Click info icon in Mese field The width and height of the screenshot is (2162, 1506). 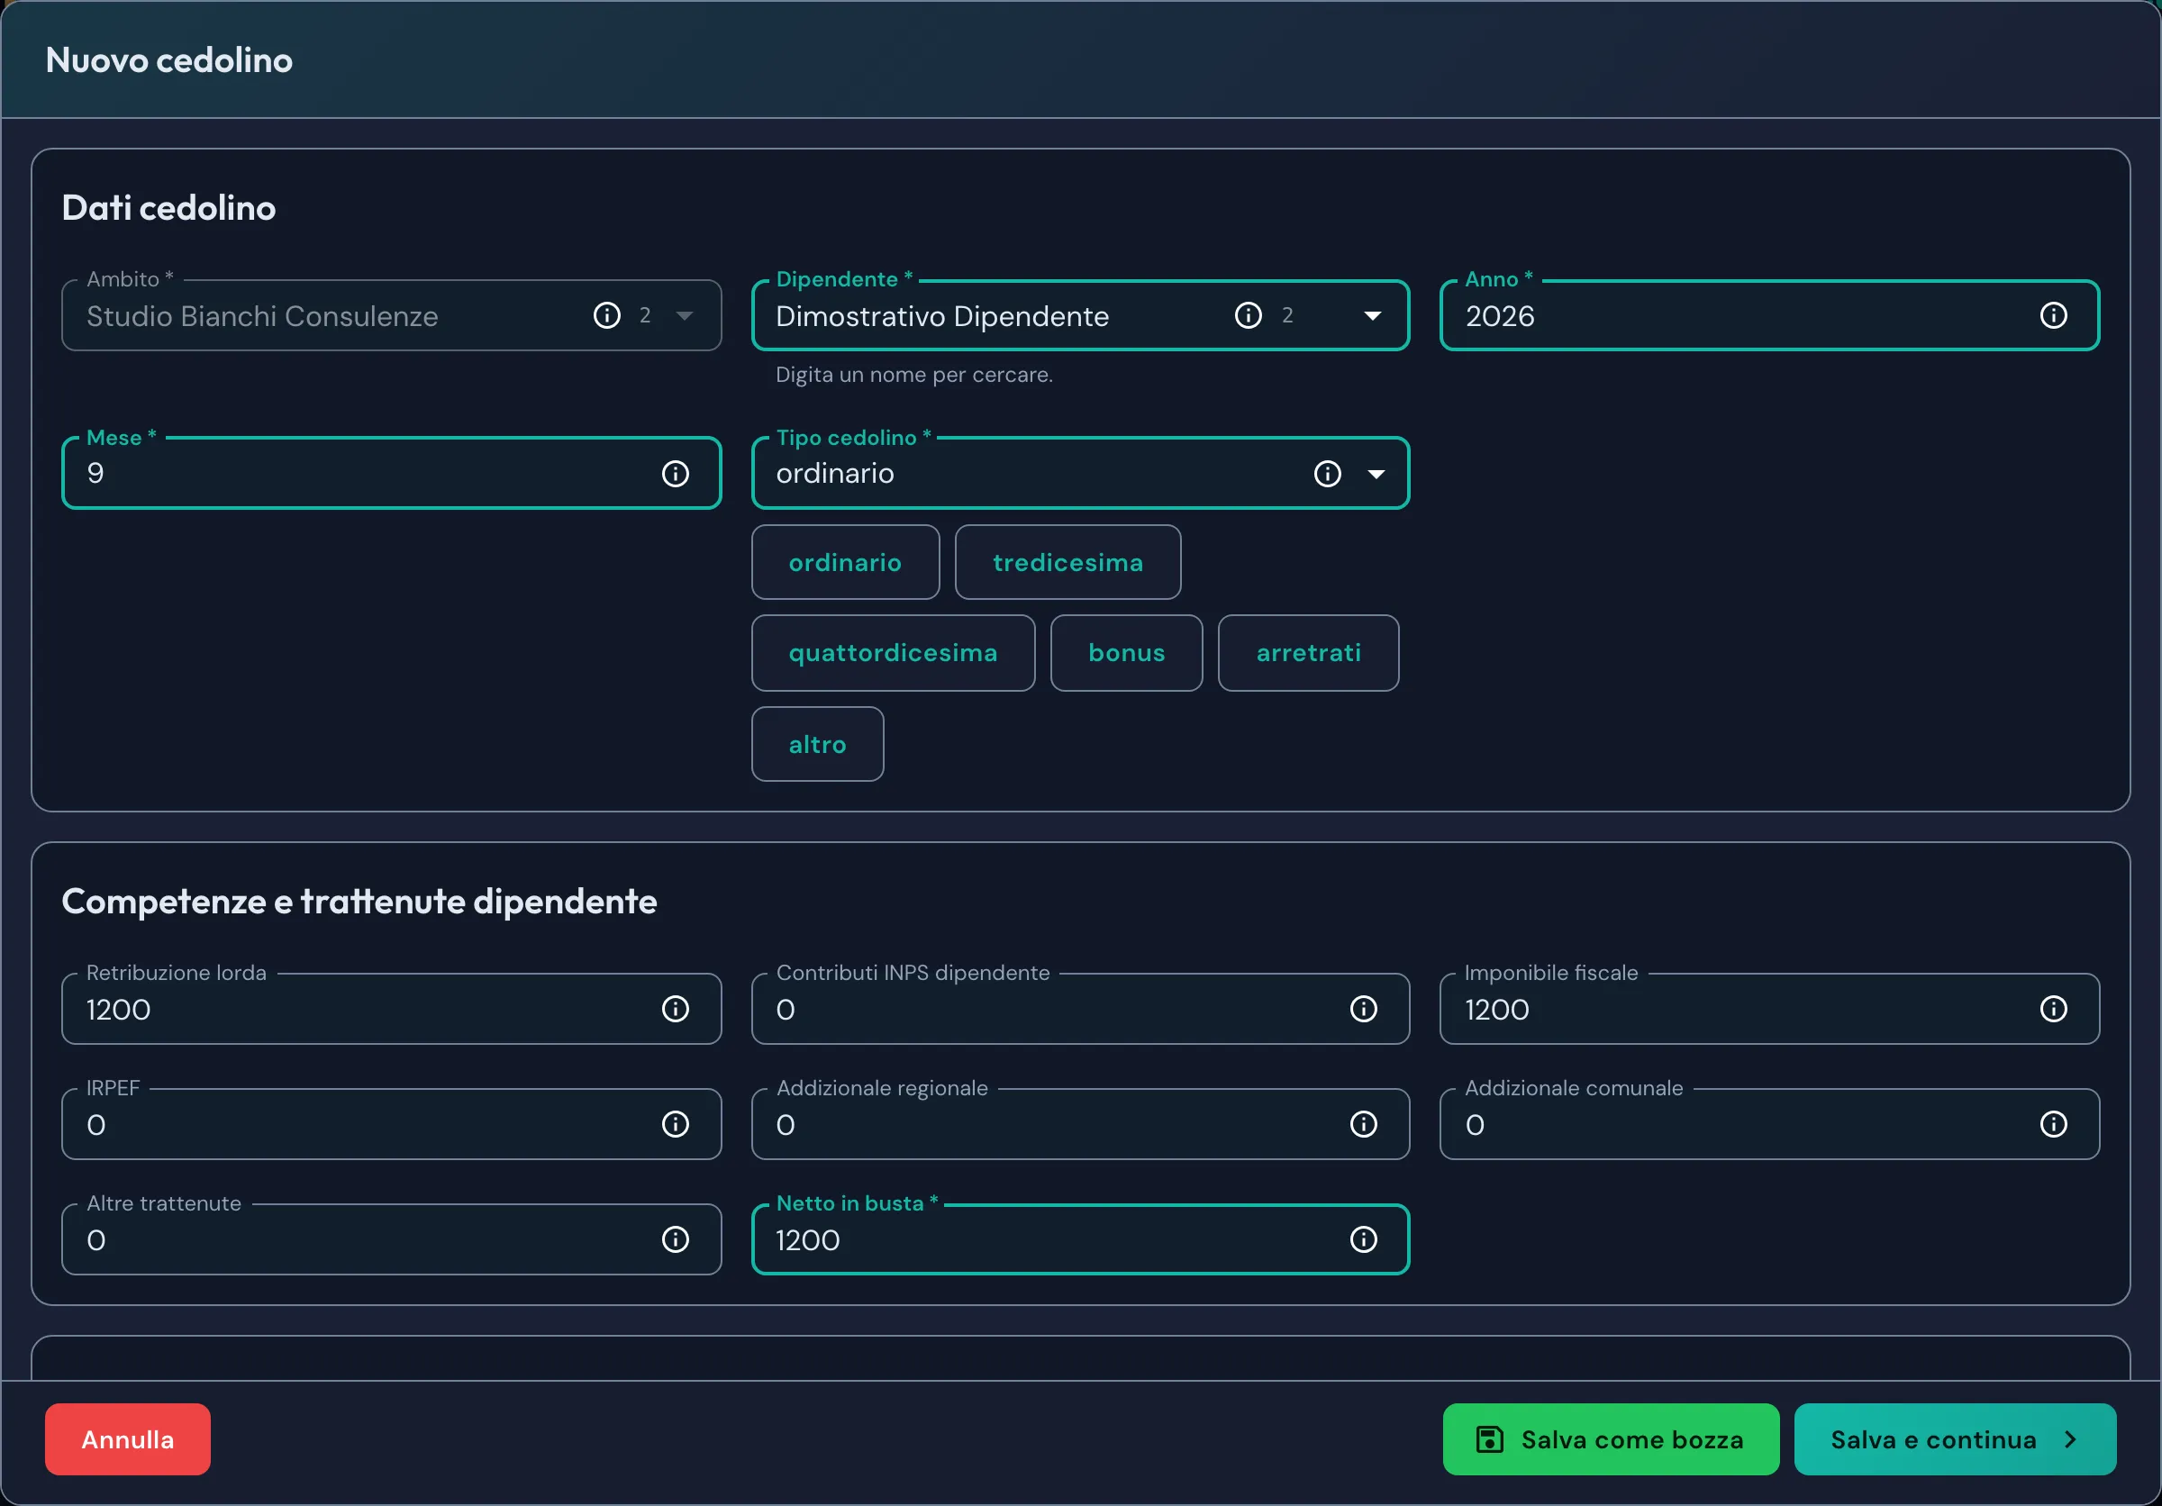pyautogui.click(x=675, y=474)
